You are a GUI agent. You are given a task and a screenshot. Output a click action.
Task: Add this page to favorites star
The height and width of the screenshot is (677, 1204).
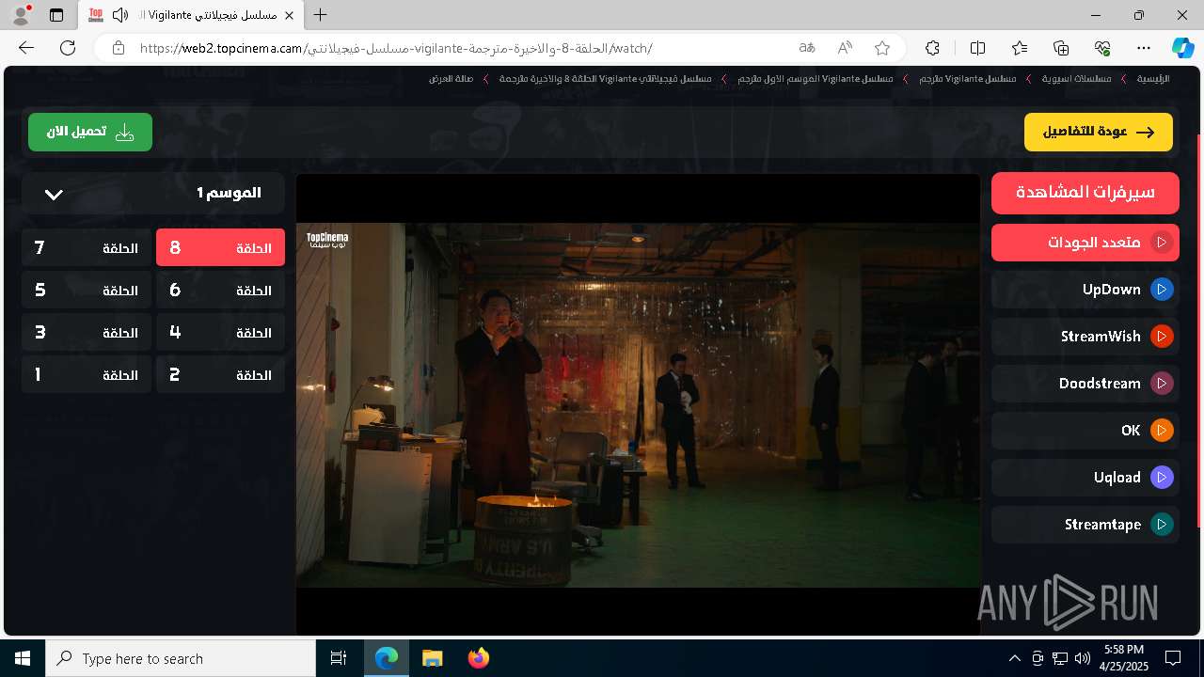point(882,48)
